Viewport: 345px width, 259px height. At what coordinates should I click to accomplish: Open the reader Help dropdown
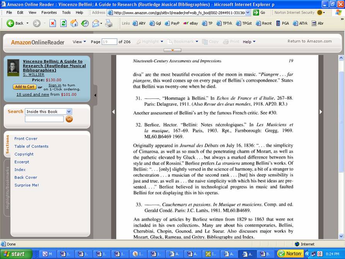click(x=249, y=42)
